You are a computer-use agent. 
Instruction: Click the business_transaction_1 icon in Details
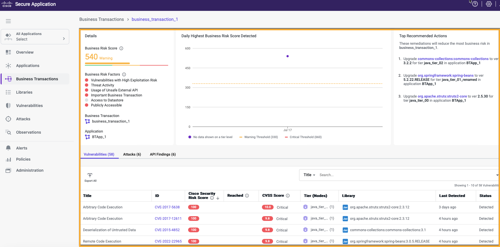coord(87,121)
